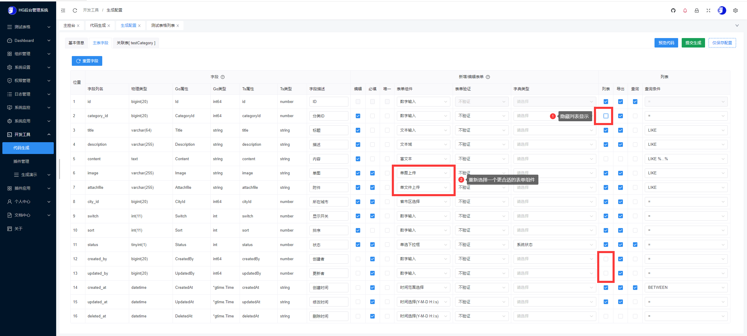The width and height of the screenshot is (747, 336).
Task: Switch to the 基本信息 tab
Action: pos(76,43)
